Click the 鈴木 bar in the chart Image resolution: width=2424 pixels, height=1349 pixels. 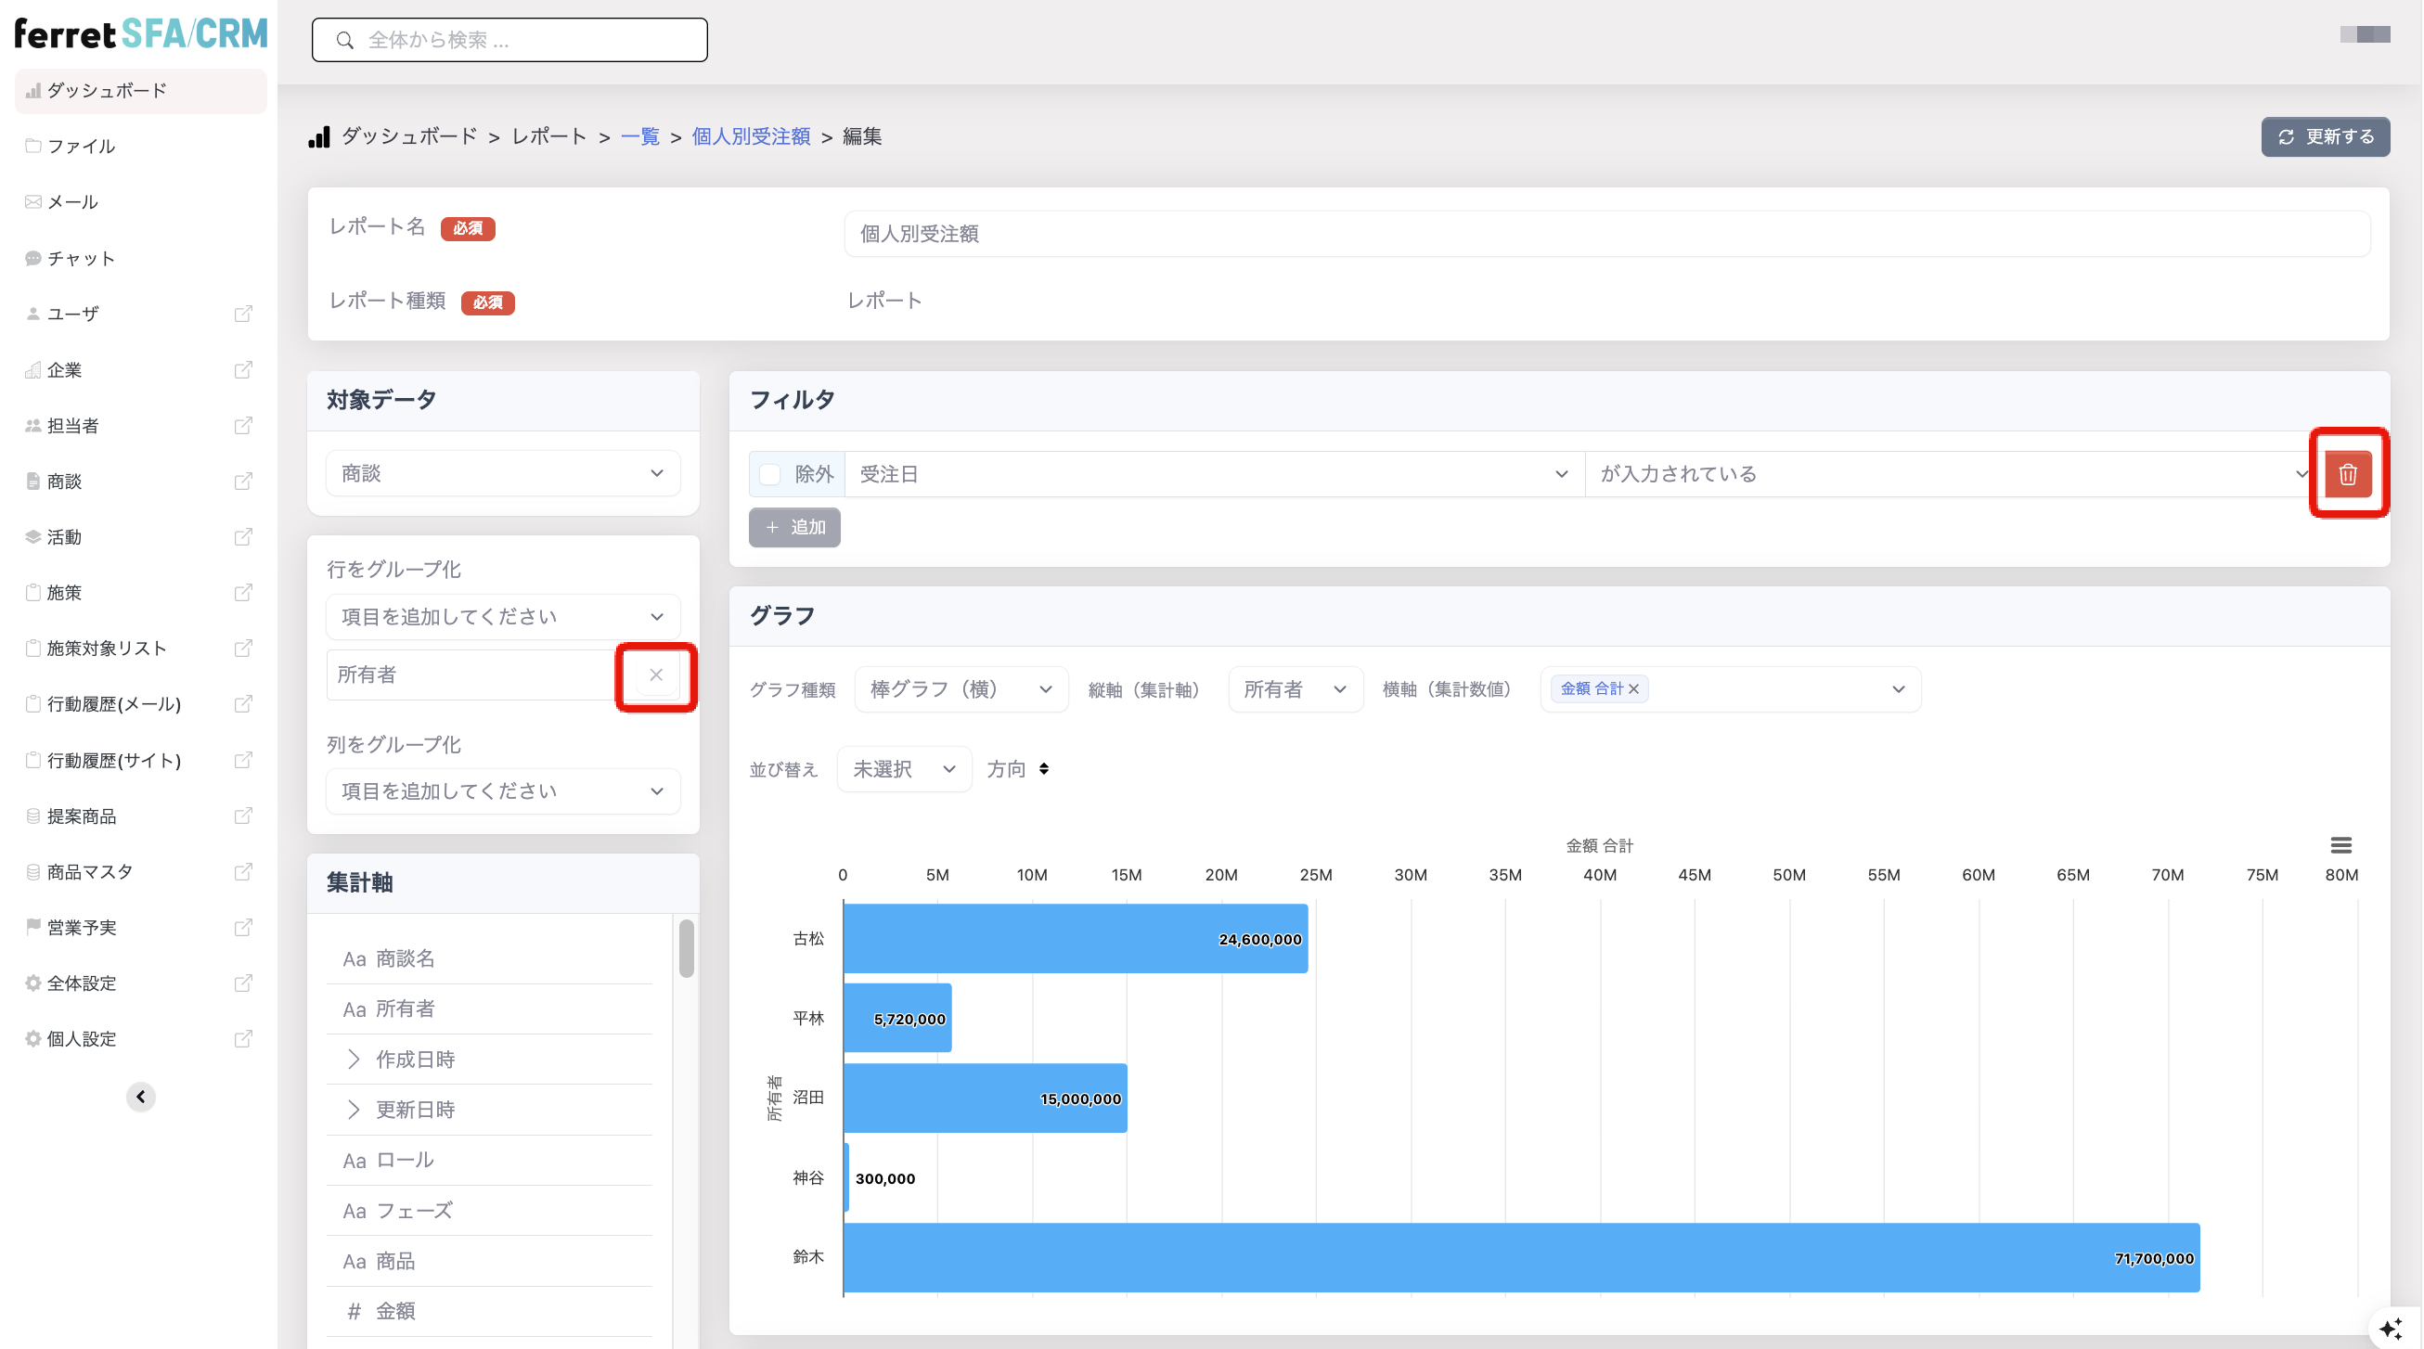(1522, 1258)
